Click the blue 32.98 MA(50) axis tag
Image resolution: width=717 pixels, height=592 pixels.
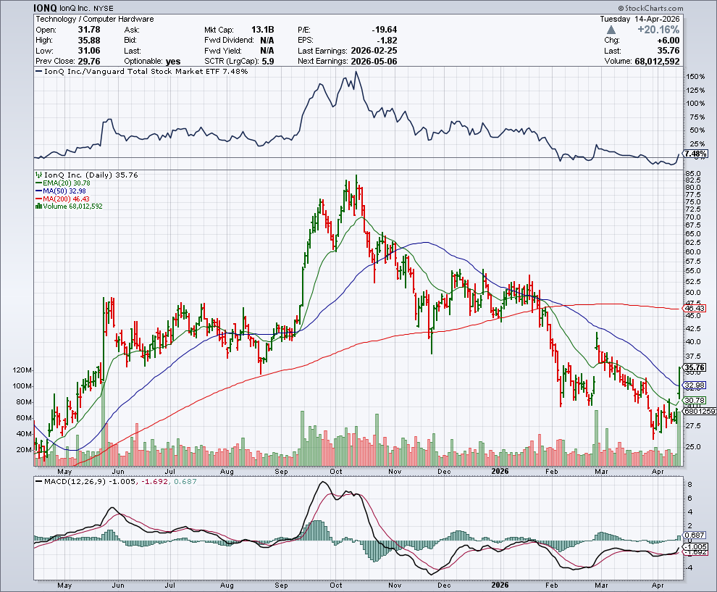click(x=695, y=385)
